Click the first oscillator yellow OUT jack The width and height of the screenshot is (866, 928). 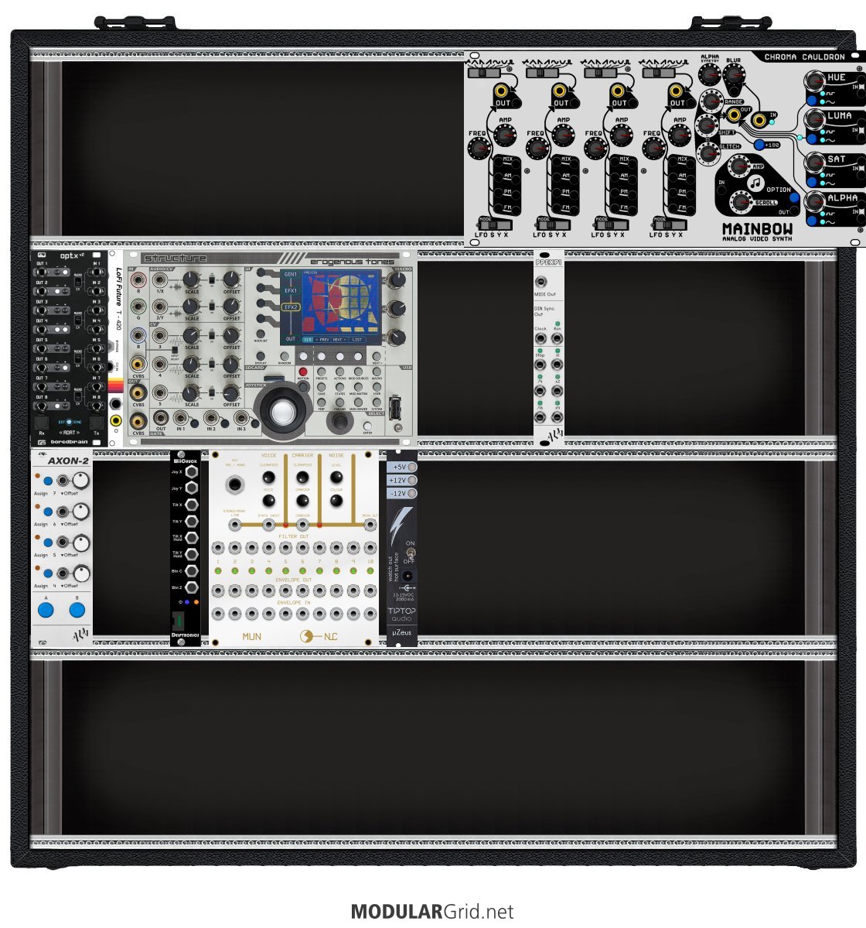point(501,91)
